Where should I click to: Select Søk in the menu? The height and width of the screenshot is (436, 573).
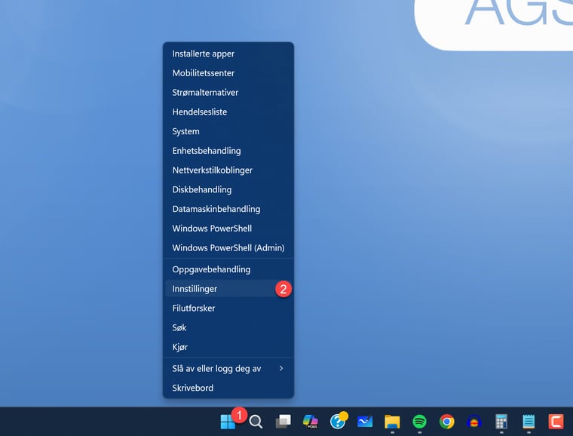(x=228, y=327)
